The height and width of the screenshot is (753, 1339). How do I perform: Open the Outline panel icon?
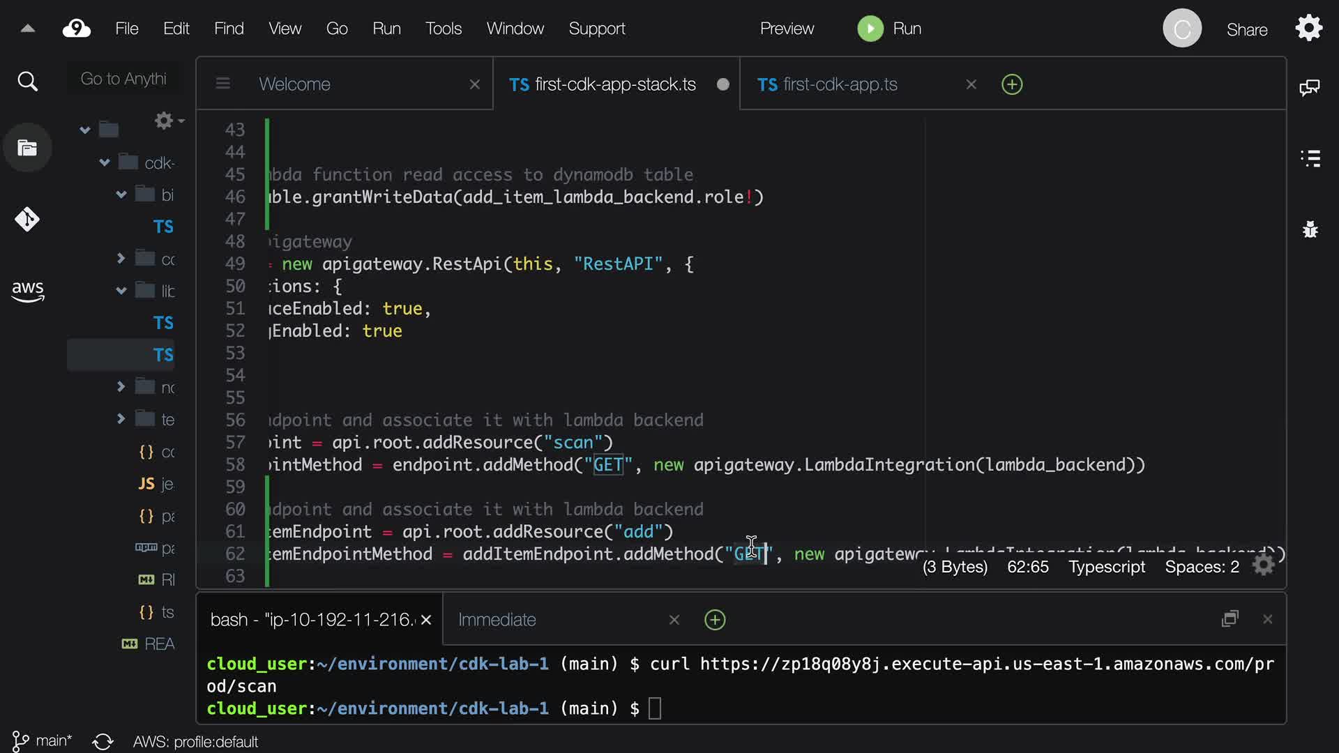1310,158
